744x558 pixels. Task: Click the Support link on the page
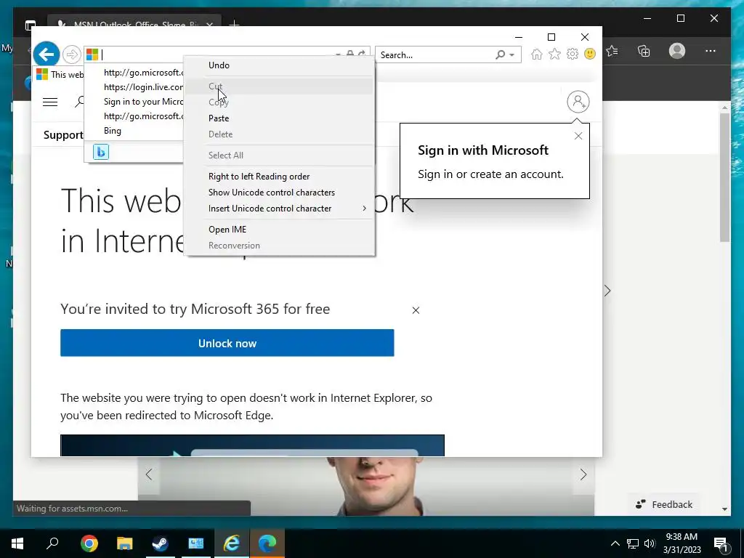coord(63,135)
